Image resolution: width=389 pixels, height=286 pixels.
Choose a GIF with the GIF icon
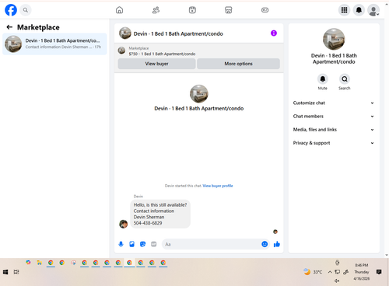(154, 244)
